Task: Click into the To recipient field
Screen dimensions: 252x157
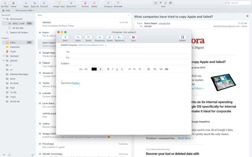Action: tap(129, 52)
